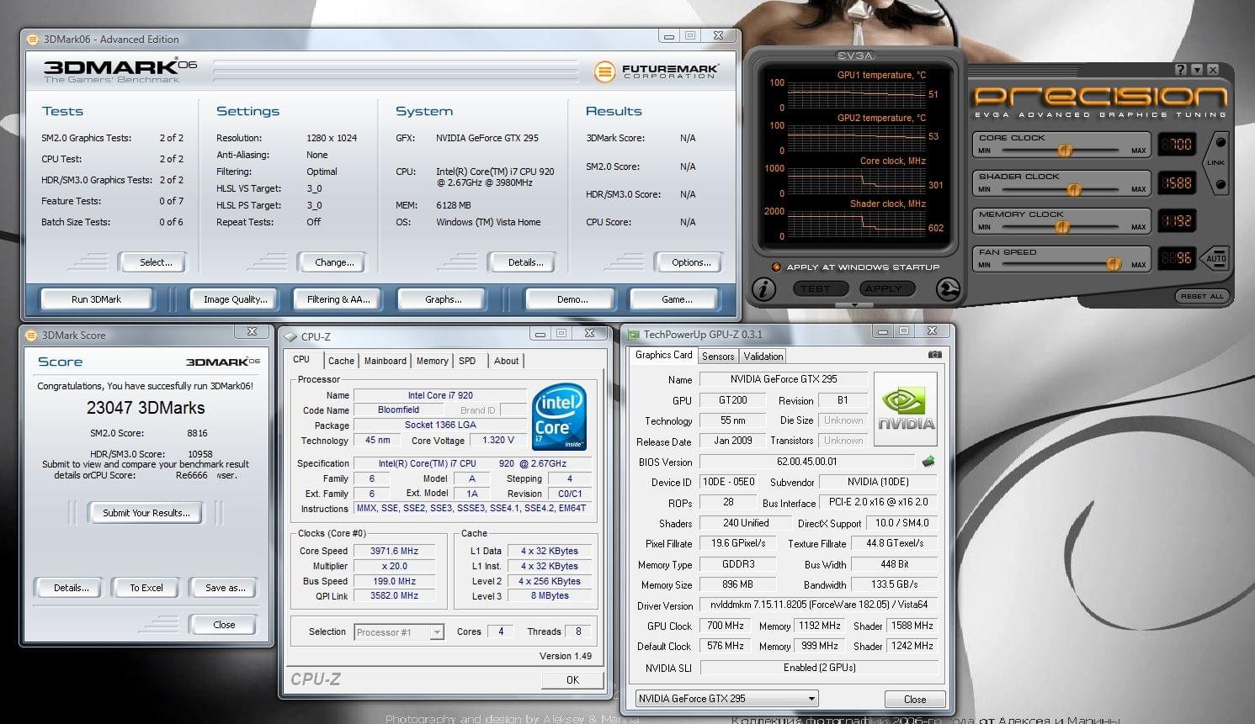Open Graphs in 3DMark06
This screenshot has width=1255, height=724.
tap(444, 299)
